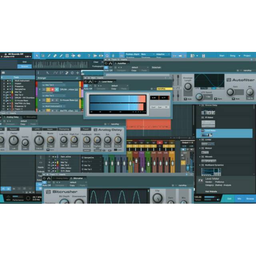Click Auto: Off in the Level Meter window
Image resolution: width=256 pixels, height=256 pixels.
pos(88,89)
